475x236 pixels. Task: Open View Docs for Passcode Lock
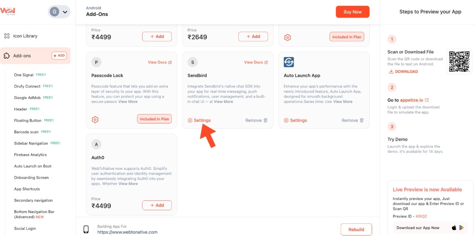point(160,62)
